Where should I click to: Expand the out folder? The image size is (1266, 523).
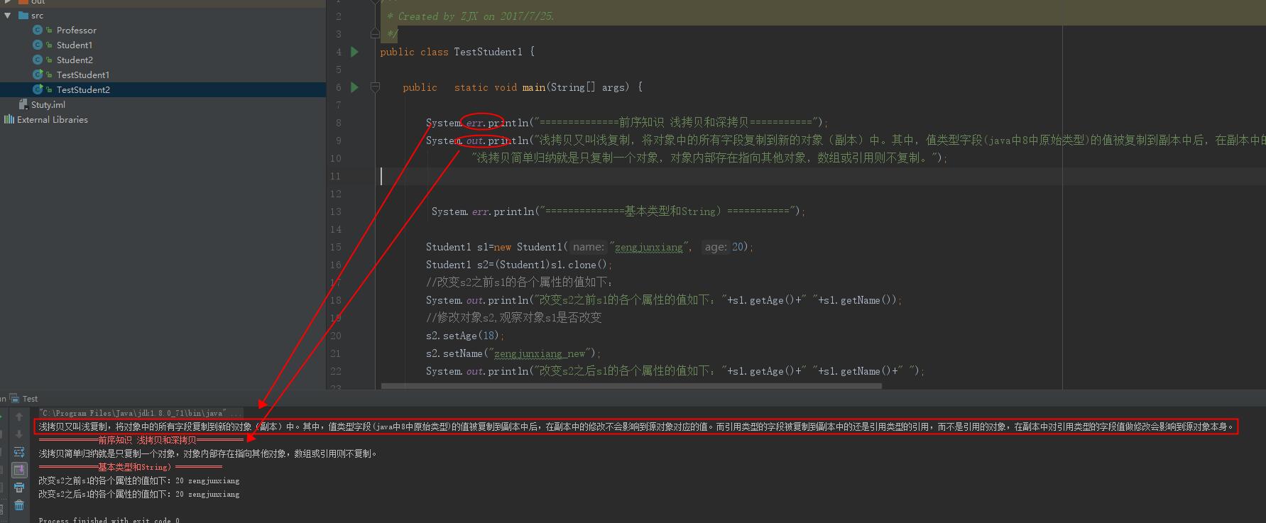[x=8, y=2]
